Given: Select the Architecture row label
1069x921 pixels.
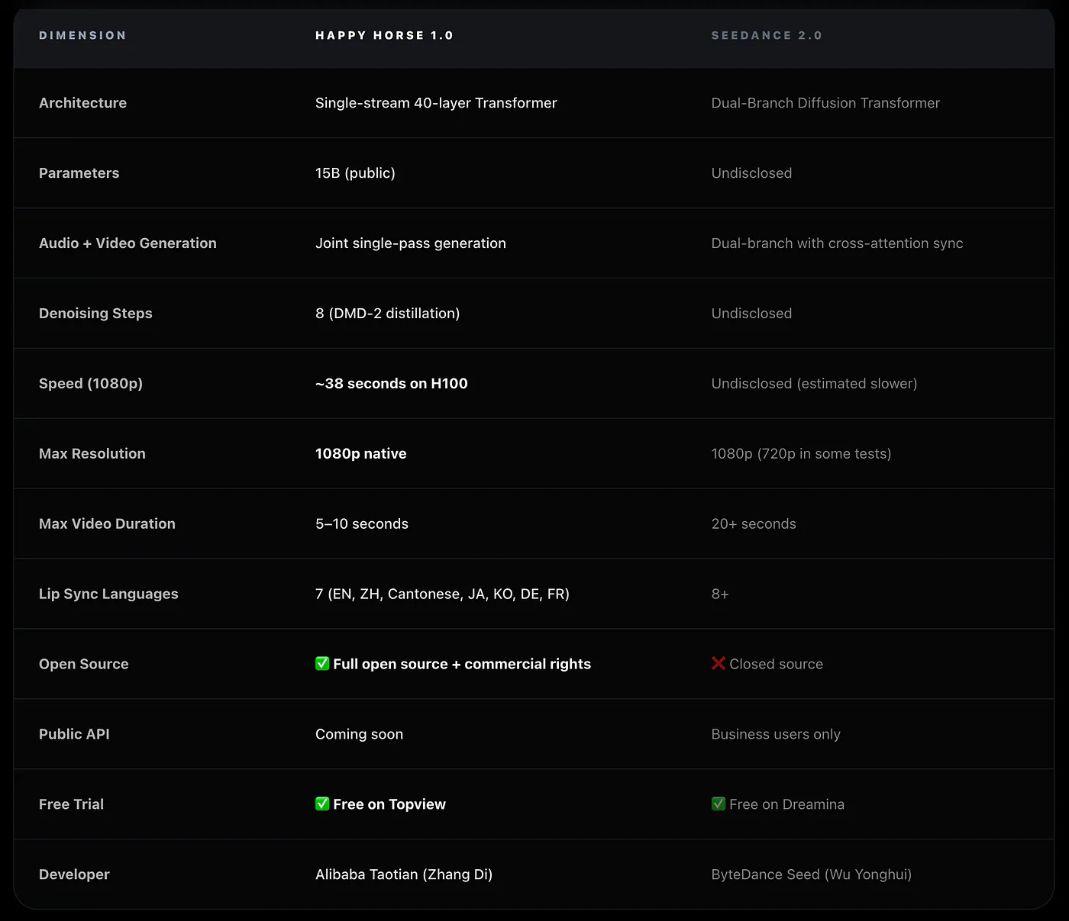Looking at the screenshot, I should (x=82, y=103).
